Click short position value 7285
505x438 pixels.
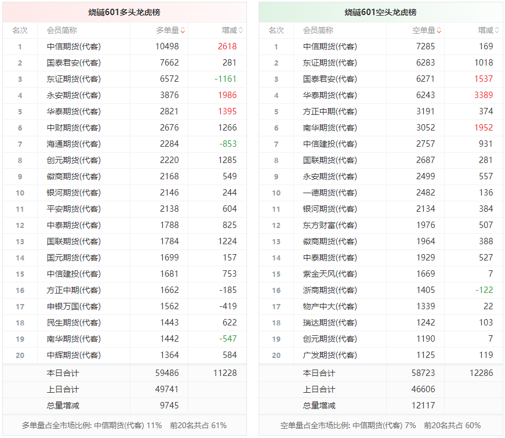pos(426,46)
